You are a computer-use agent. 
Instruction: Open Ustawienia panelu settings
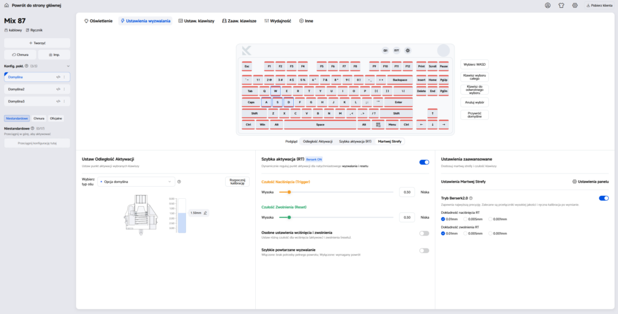click(590, 182)
